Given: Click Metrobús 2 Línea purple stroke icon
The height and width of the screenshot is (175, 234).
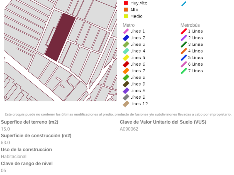Looking at the screenshot, I should pyautogui.click(x=184, y=38).
